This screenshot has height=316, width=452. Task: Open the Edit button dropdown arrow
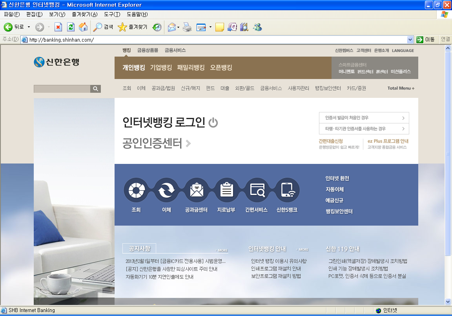[x=210, y=27]
